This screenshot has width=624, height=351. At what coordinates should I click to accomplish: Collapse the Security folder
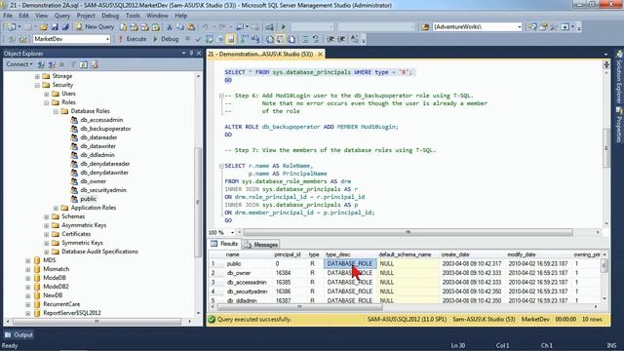click(x=37, y=85)
